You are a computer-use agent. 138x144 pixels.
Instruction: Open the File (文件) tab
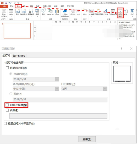4,6
